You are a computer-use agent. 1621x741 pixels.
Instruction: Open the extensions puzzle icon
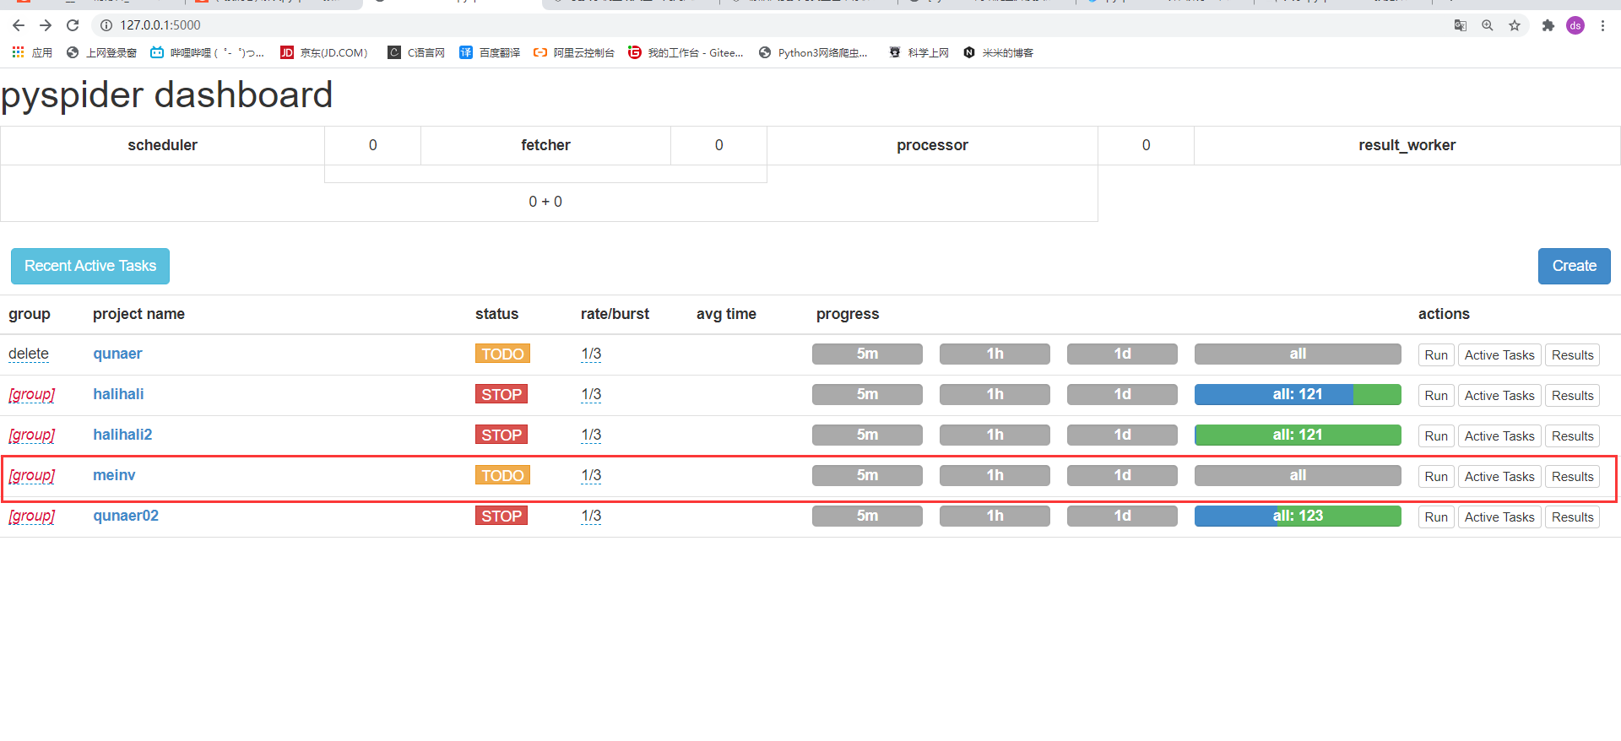(1548, 25)
